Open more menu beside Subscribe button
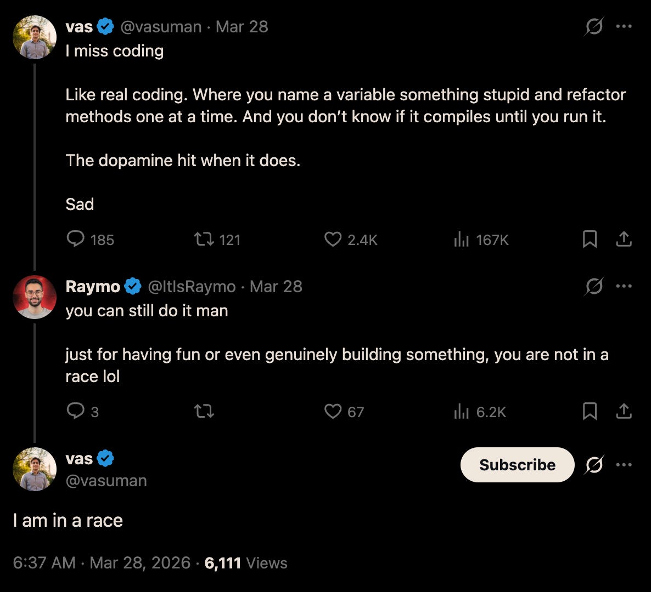The width and height of the screenshot is (651, 592). pyautogui.click(x=624, y=465)
